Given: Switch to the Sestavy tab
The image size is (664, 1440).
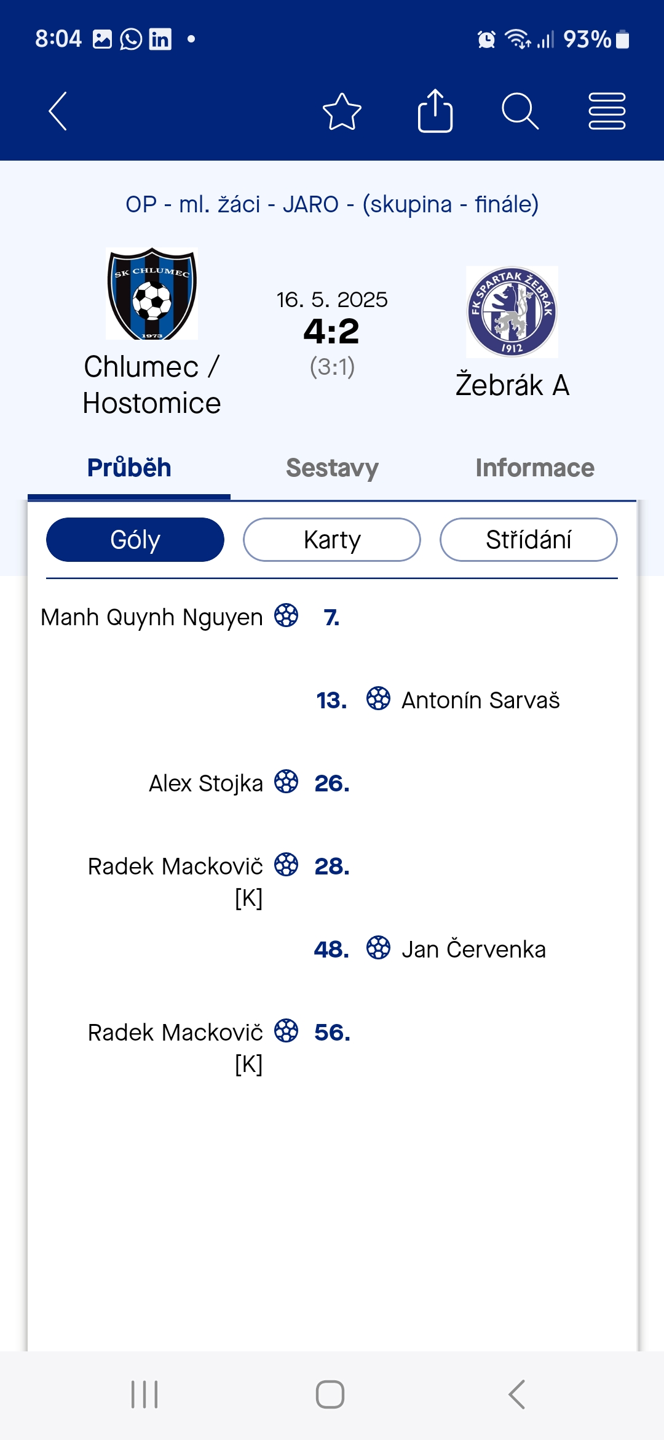Looking at the screenshot, I should [x=332, y=468].
